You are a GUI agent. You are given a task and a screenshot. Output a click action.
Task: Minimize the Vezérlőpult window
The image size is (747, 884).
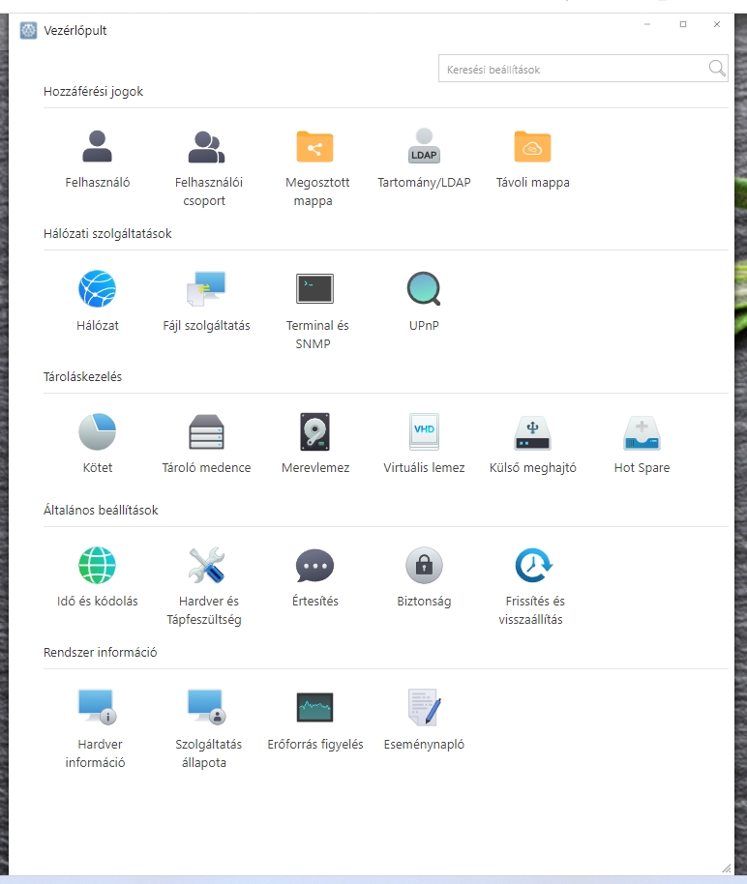pos(647,24)
